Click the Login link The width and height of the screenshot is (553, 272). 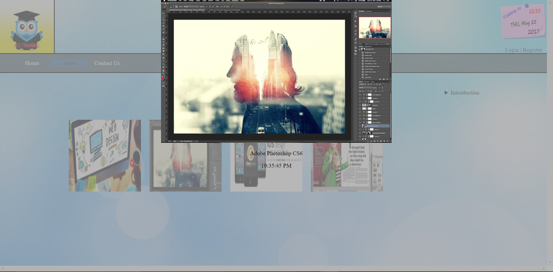[512, 50]
